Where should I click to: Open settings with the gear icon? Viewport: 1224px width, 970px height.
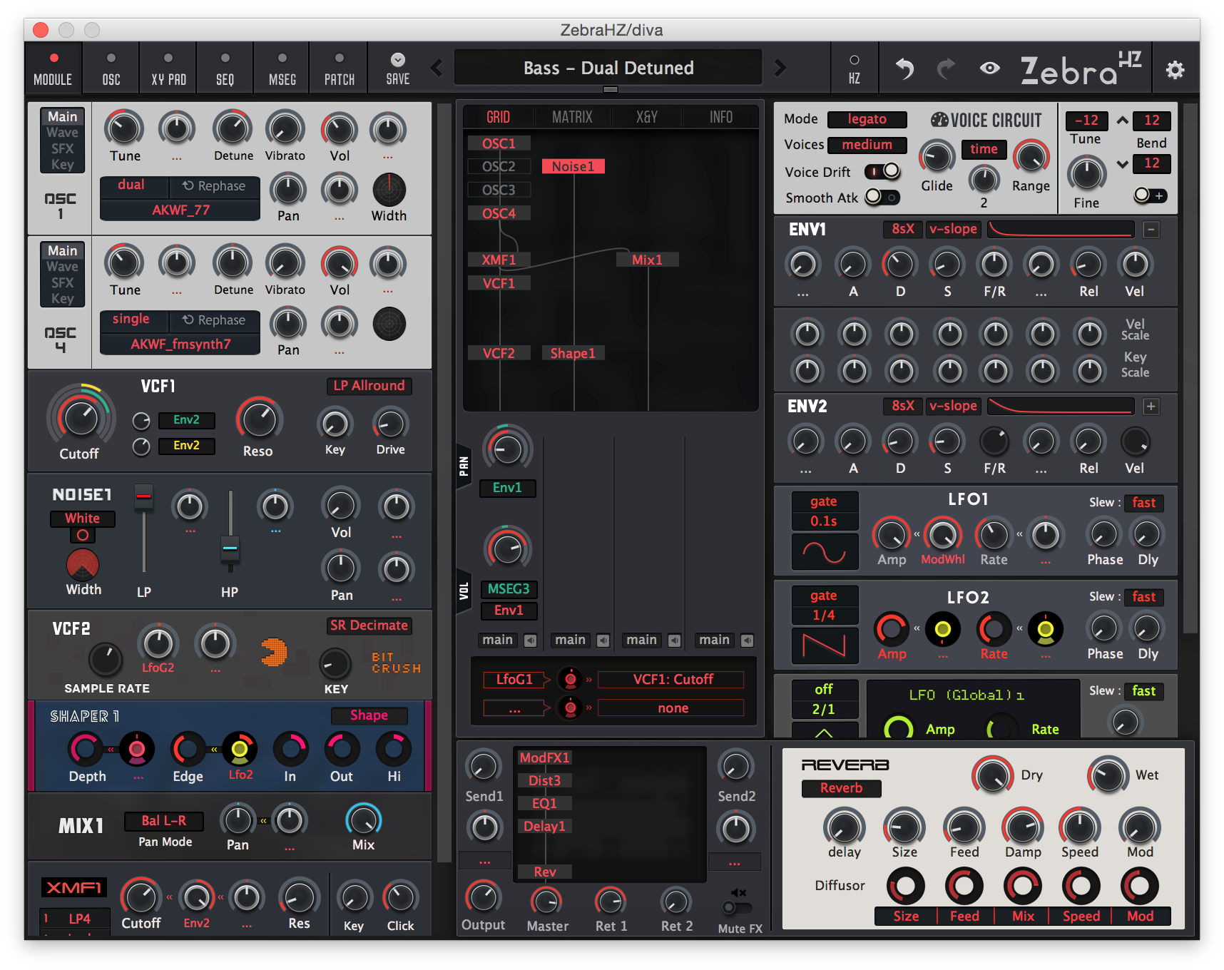point(1175,69)
